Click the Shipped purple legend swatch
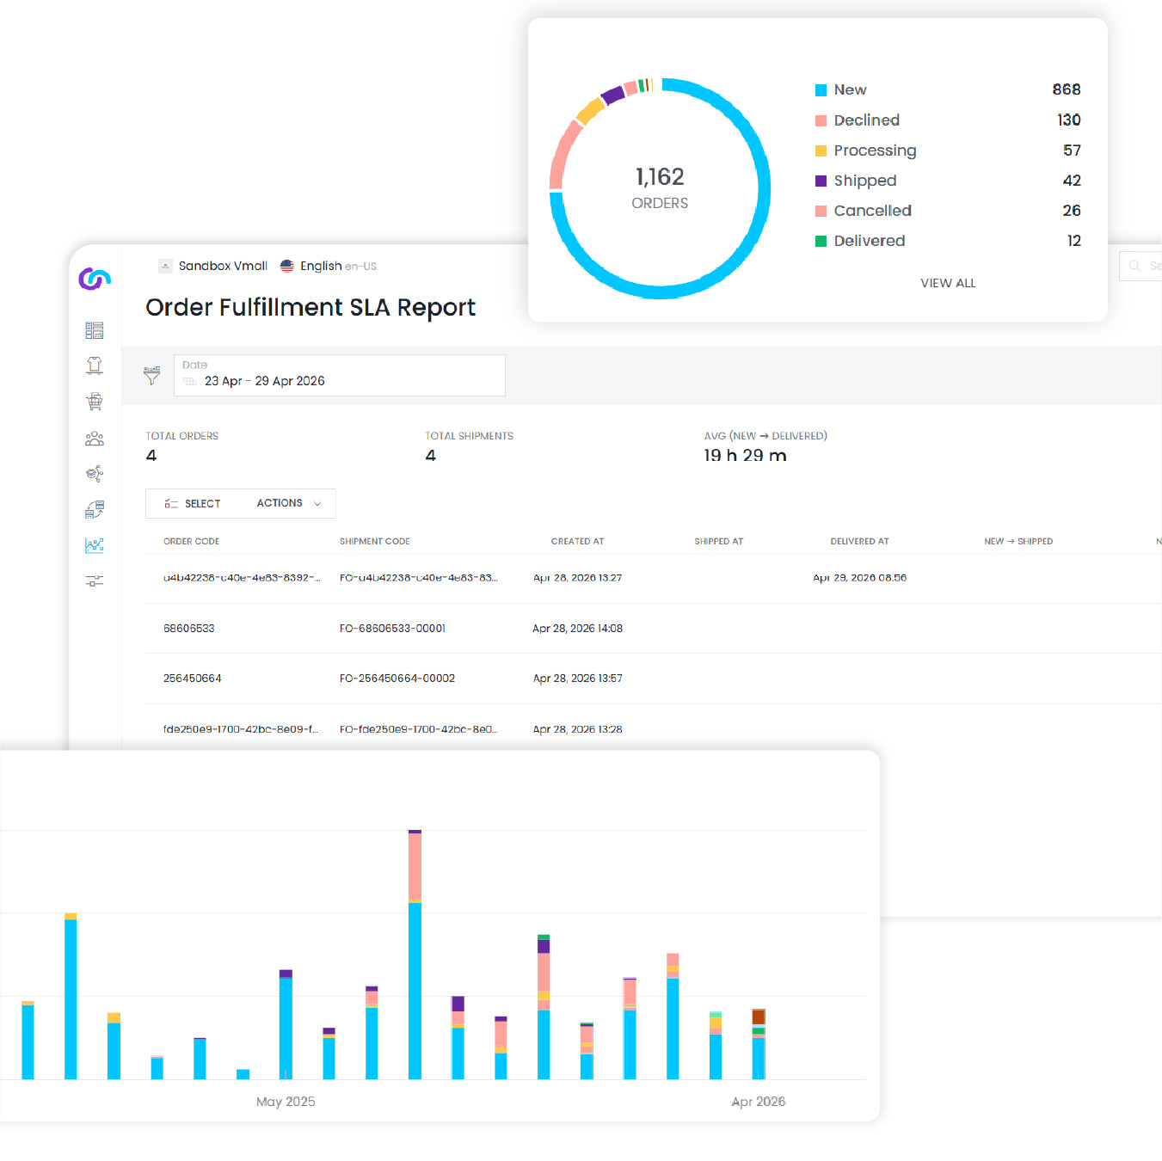The width and height of the screenshot is (1162, 1161). pos(821,181)
